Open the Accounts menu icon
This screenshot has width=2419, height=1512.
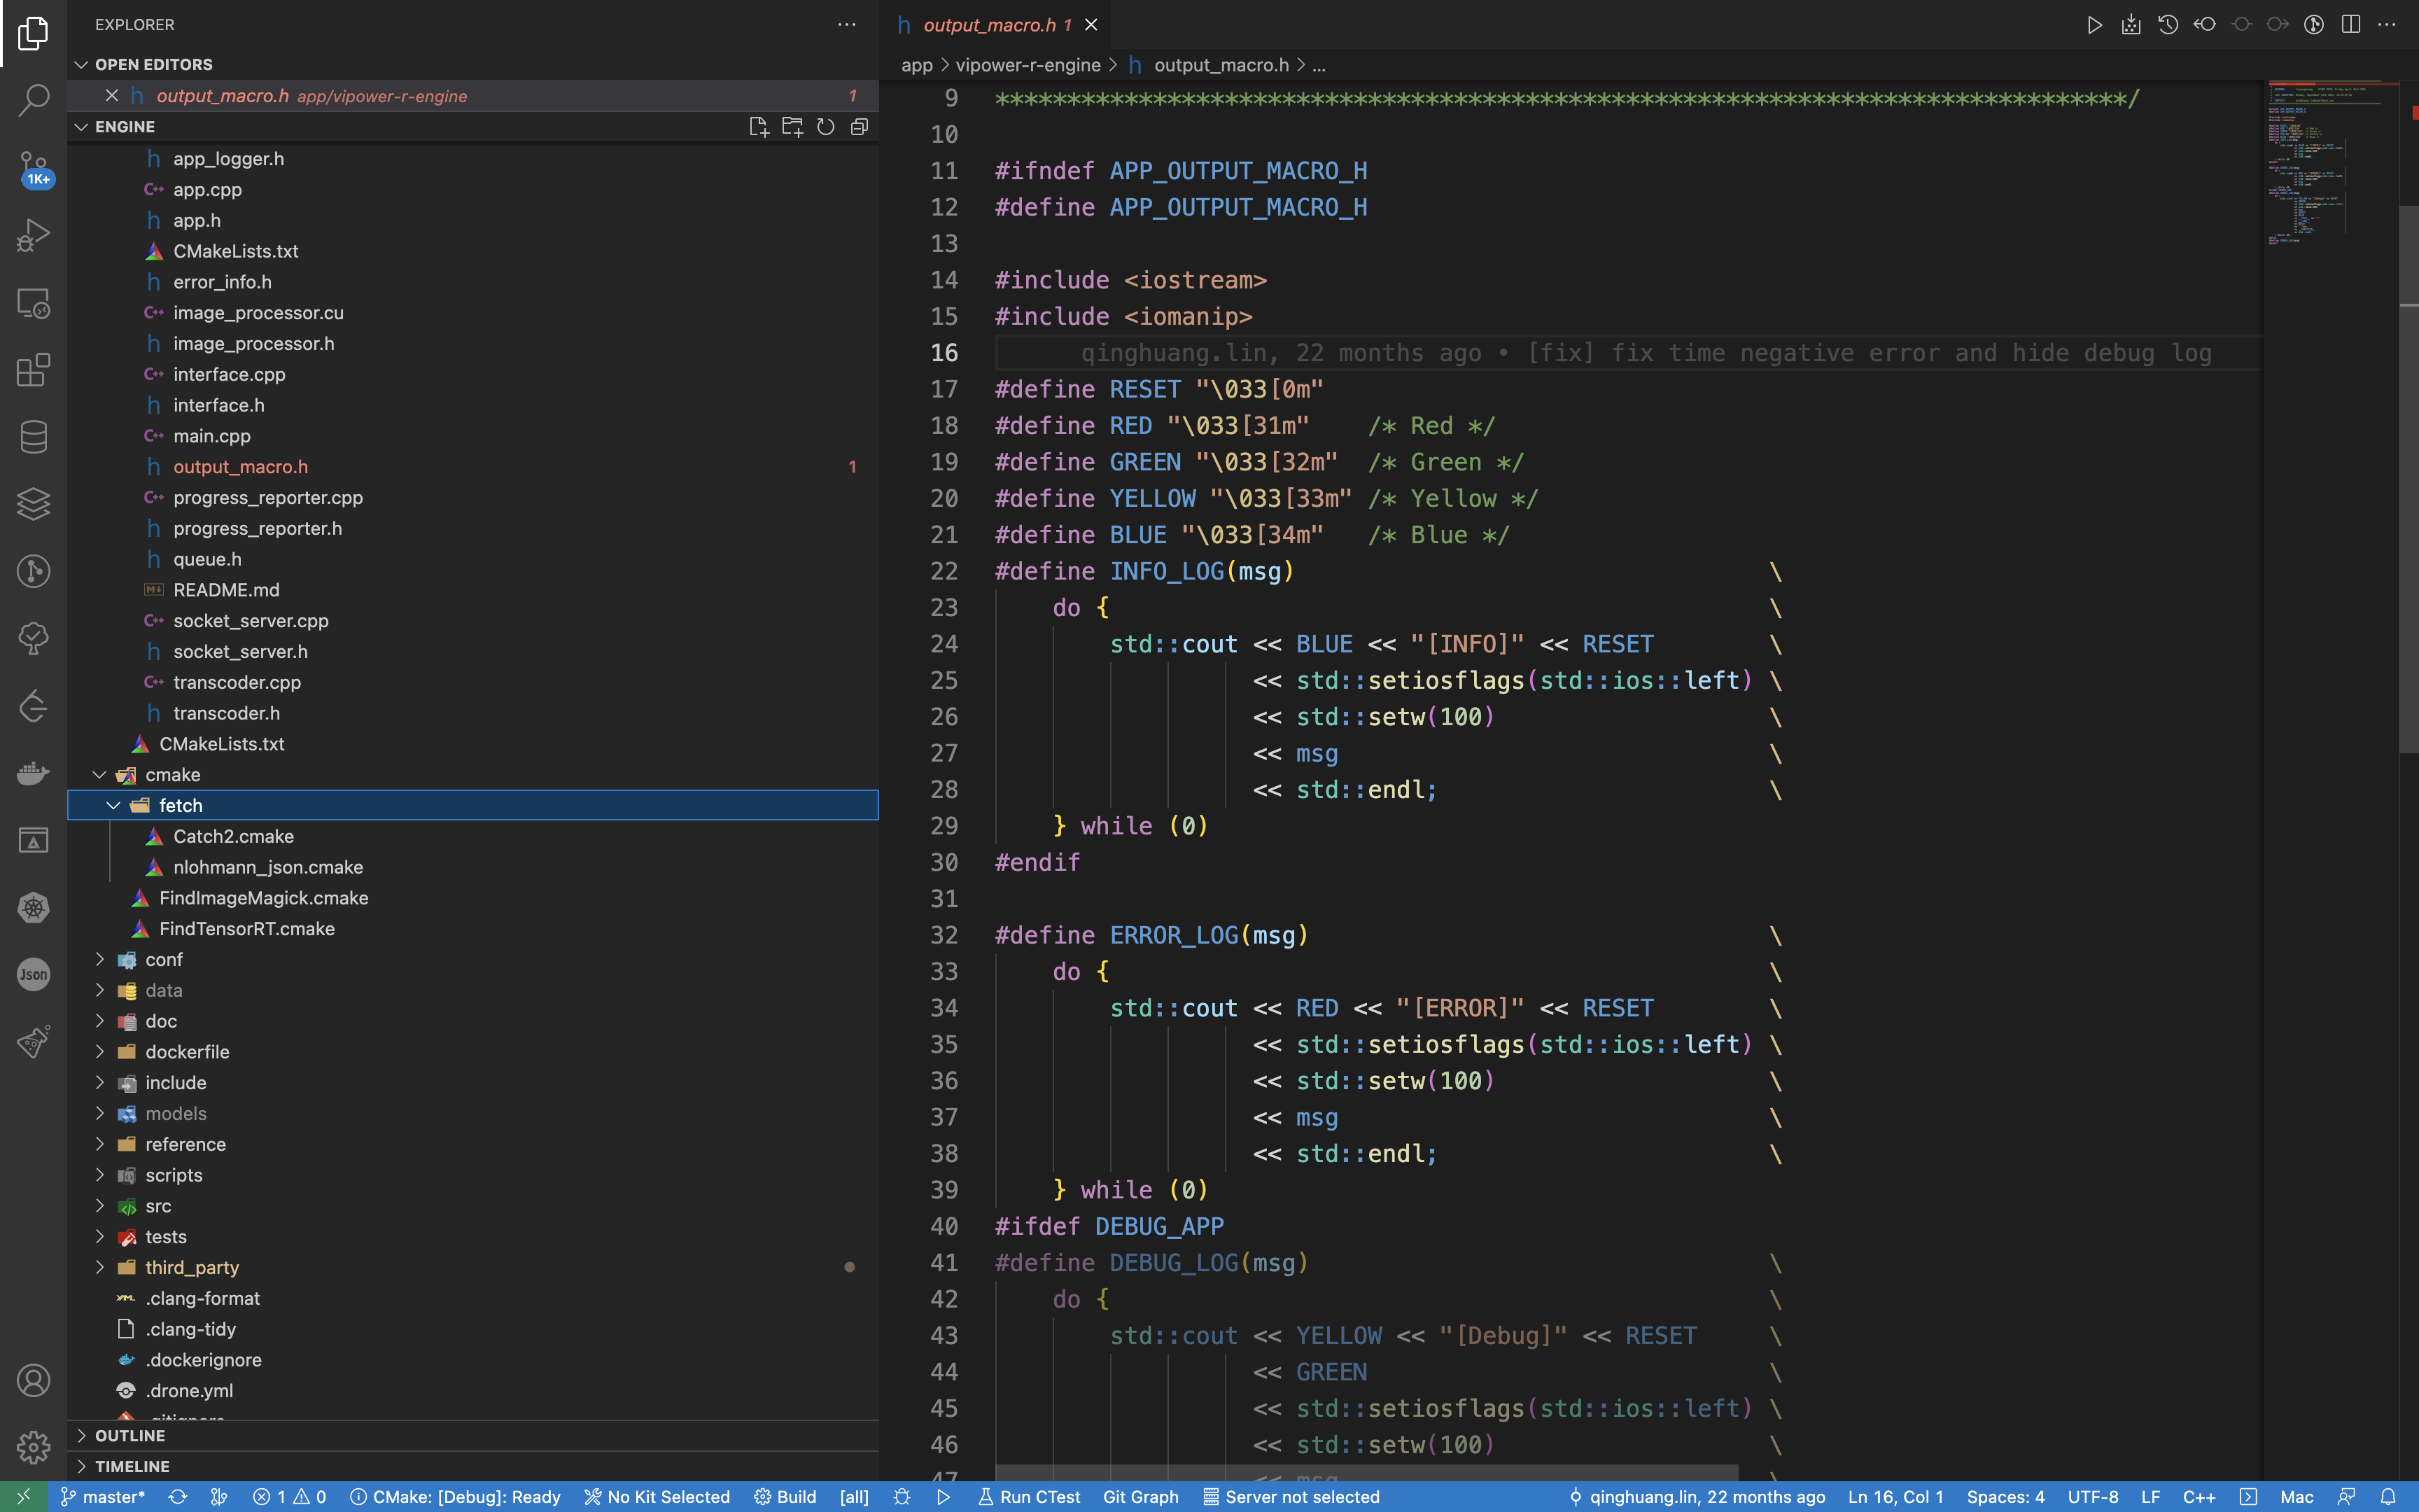(x=33, y=1380)
